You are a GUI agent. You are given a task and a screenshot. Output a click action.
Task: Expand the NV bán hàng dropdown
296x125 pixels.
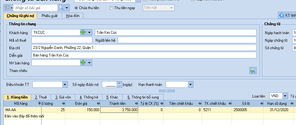click(x=89, y=62)
